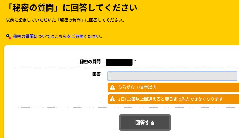Viewport: 239px width, 138px height.
Task: Click the blank yellow header area beside the page title
Action: (x=187, y=8)
